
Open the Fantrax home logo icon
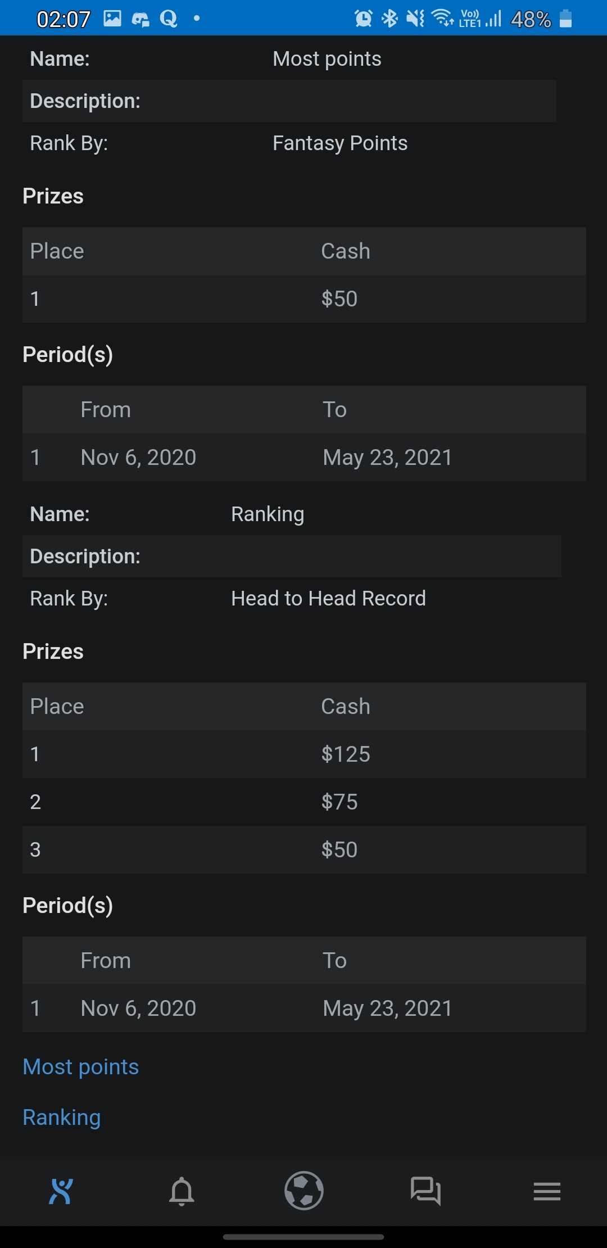click(61, 1191)
